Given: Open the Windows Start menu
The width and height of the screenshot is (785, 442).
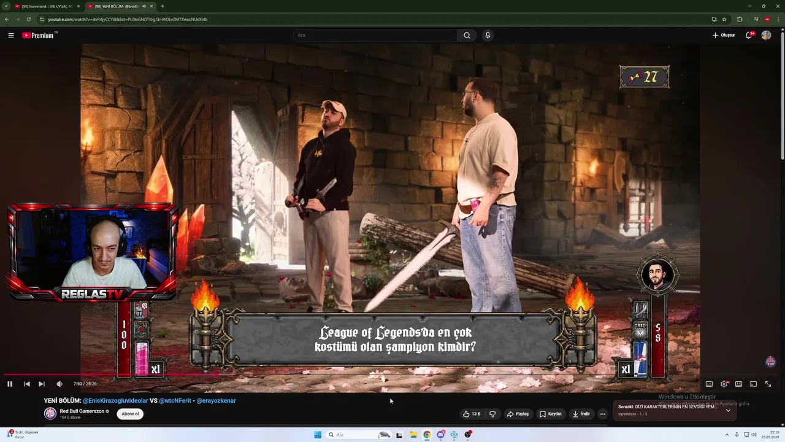Looking at the screenshot, I should click(318, 435).
